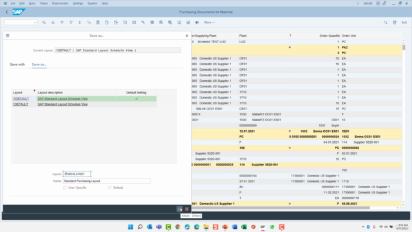Screen dimensions: 412x232
Task: Open the Goto menu
Action: [32, 3]
